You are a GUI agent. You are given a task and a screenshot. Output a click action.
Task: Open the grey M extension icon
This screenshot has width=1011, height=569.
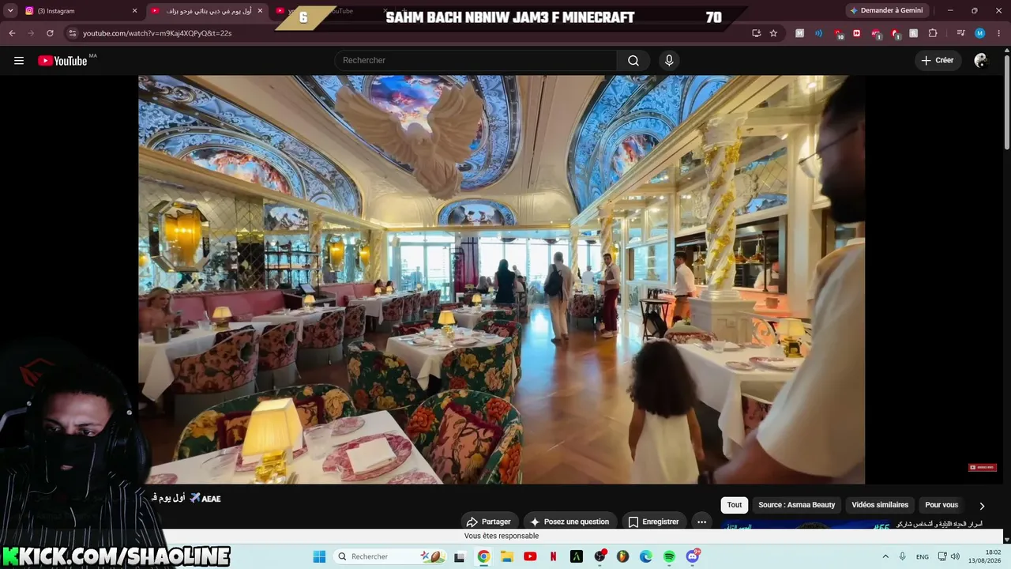point(800,33)
